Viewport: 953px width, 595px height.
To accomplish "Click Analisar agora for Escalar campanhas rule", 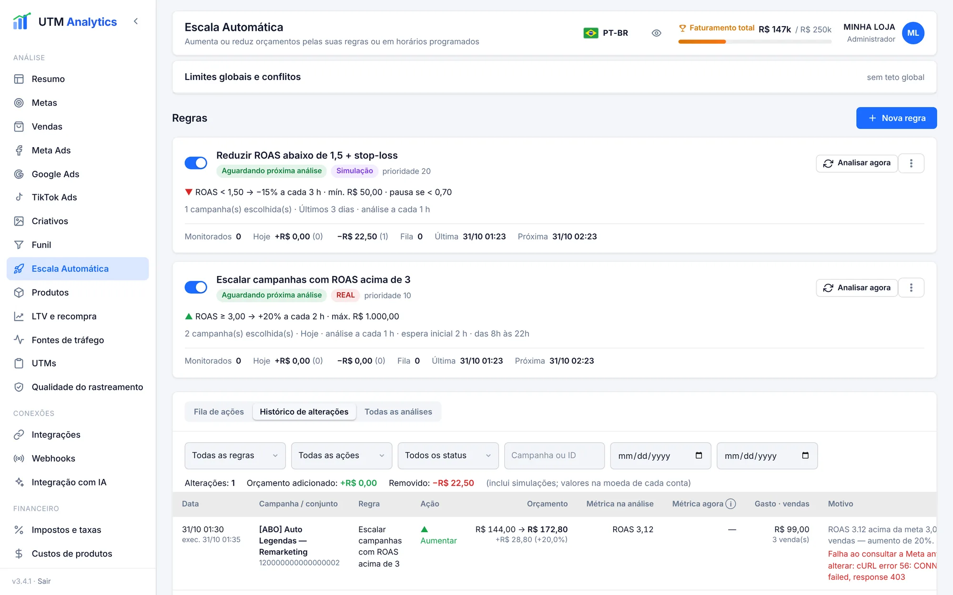I will coord(857,288).
